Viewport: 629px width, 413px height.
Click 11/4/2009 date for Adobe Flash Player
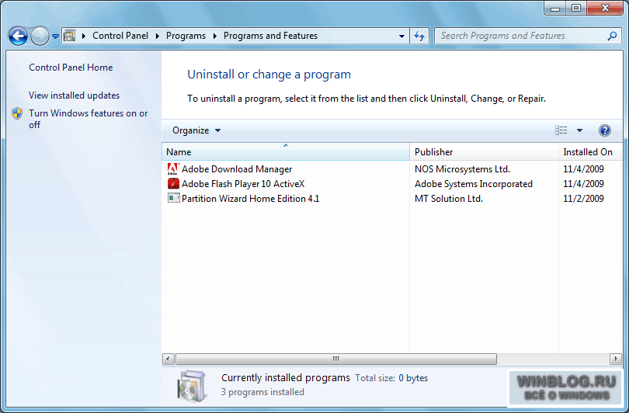(x=583, y=184)
